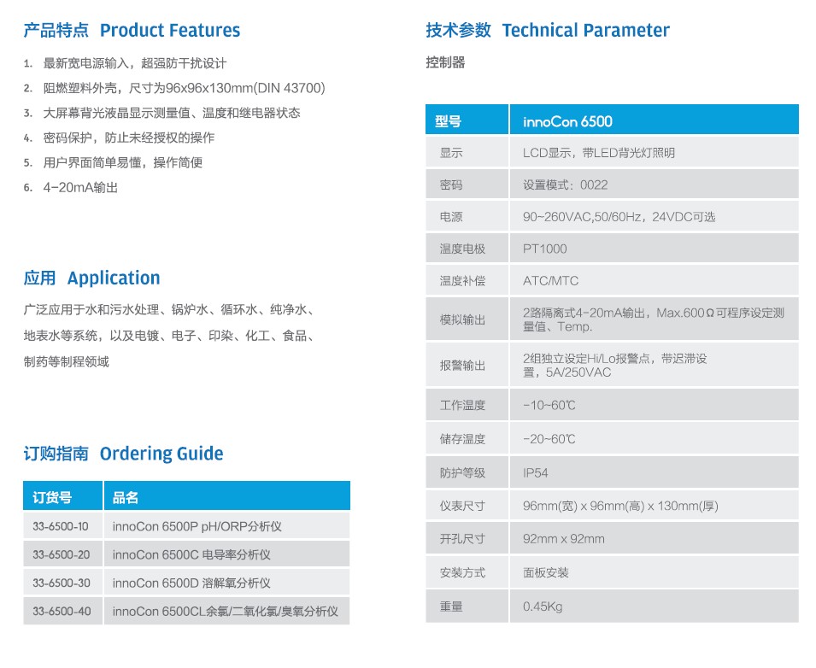Click the '工作温度' row label
816x668 pixels.
point(462,405)
